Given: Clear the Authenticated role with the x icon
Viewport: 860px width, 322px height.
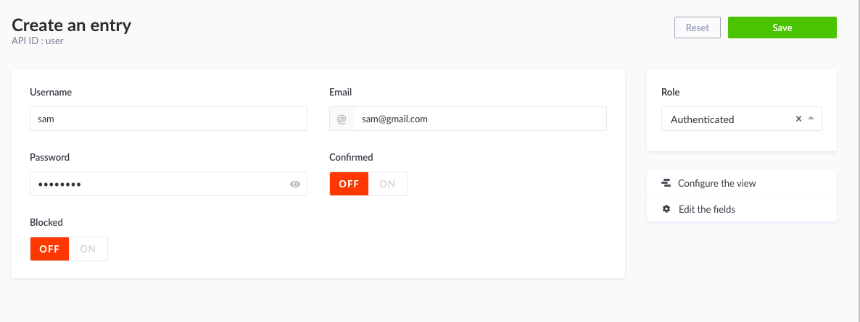Looking at the screenshot, I should [798, 119].
